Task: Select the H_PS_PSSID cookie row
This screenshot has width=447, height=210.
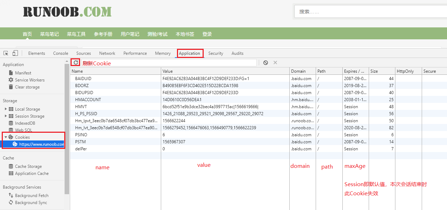Action: (258, 113)
